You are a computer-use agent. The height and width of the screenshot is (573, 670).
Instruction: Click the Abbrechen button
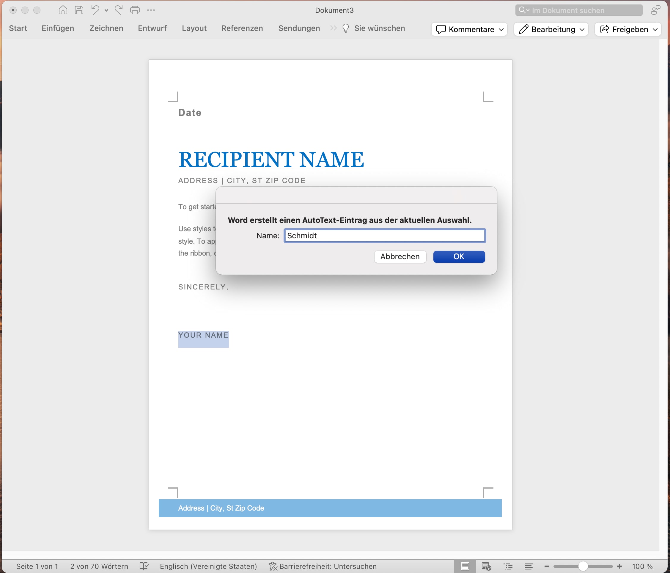(x=400, y=256)
